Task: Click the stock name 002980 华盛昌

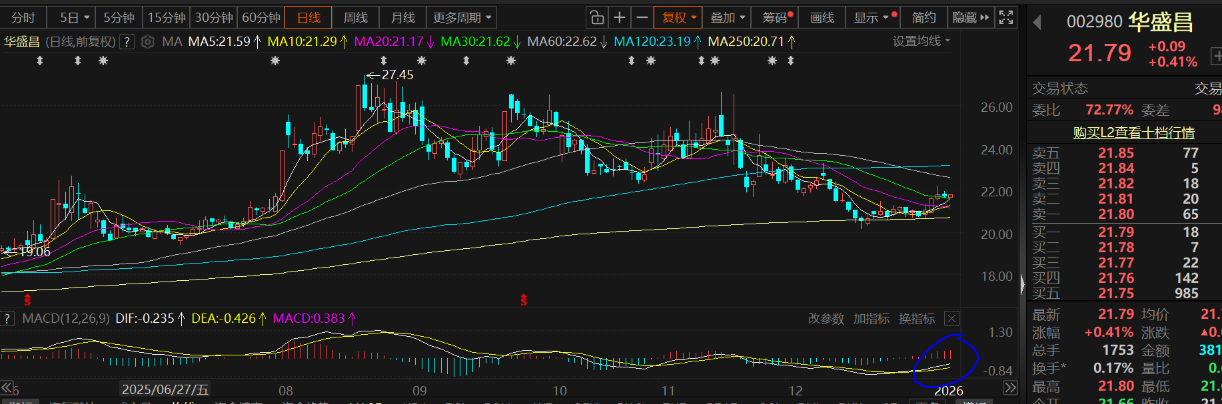Action: click(1129, 22)
